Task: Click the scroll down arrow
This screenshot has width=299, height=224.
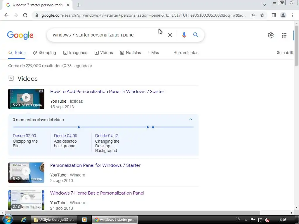Action: pyautogui.click(x=296, y=208)
